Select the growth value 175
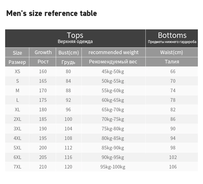The width and height of the screenshot is (203, 184). (43, 100)
